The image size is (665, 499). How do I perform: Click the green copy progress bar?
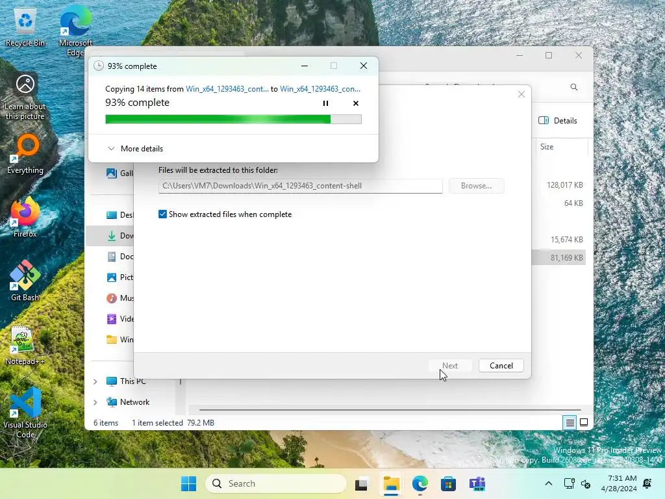pyautogui.click(x=233, y=120)
